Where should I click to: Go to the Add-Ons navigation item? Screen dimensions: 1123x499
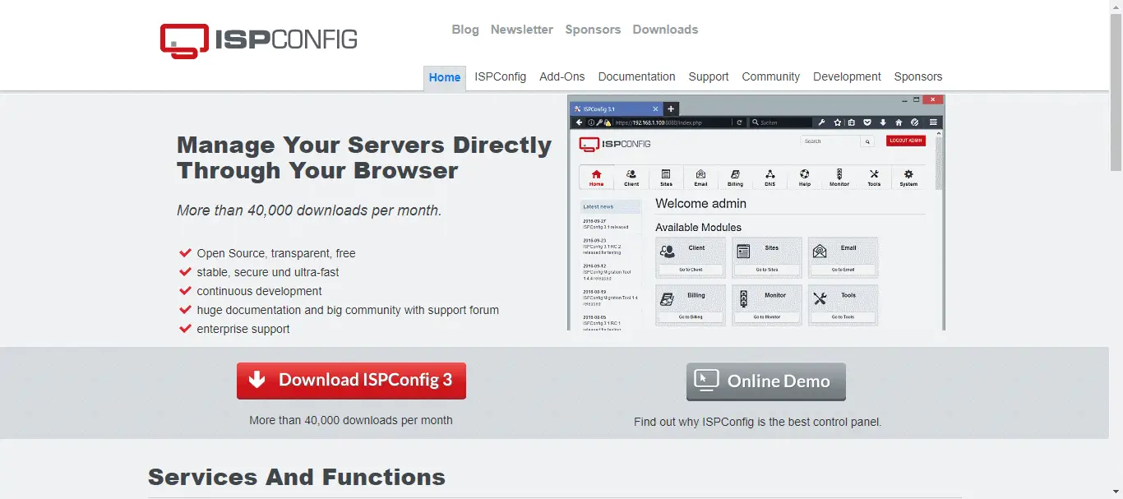[562, 76]
